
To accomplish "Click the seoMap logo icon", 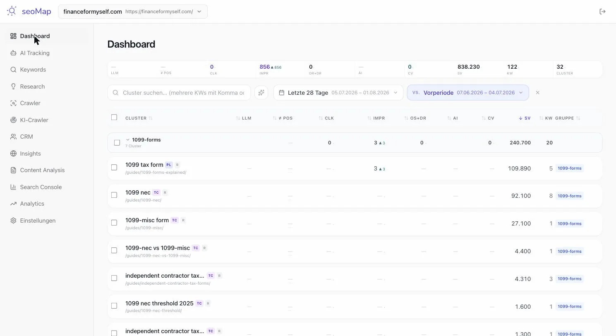I will tap(12, 11).
